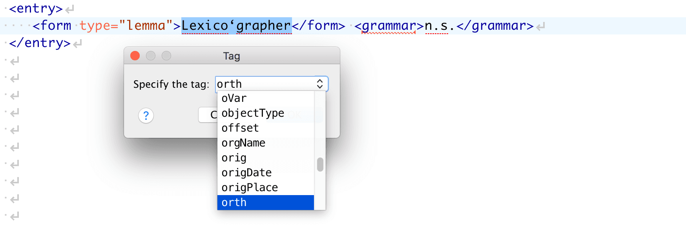The height and width of the screenshot is (228, 686).
Task: Choose objectType in the dropdown list
Action: [266, 113]
